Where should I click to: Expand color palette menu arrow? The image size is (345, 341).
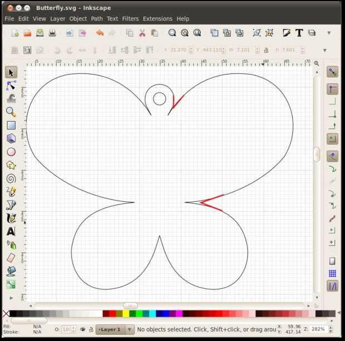point(339,313)
